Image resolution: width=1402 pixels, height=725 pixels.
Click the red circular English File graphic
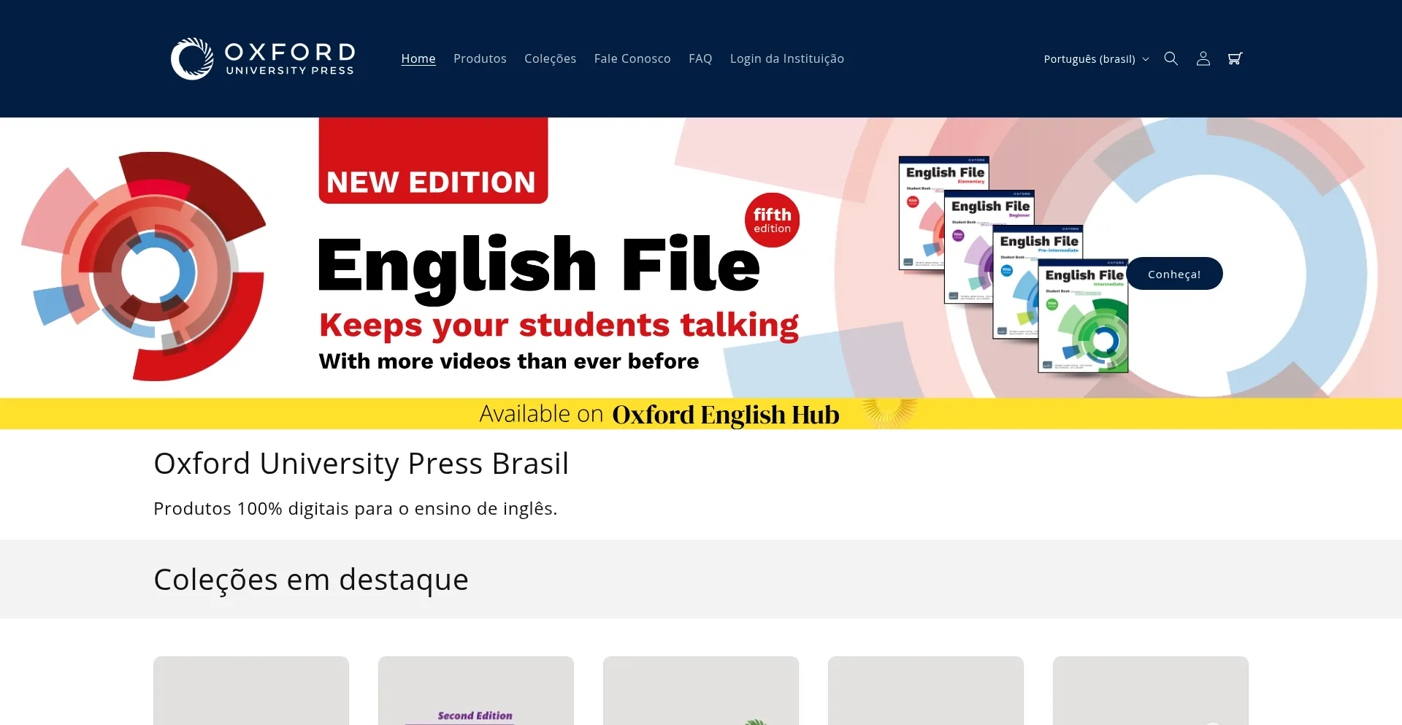[x=144, y=266]
